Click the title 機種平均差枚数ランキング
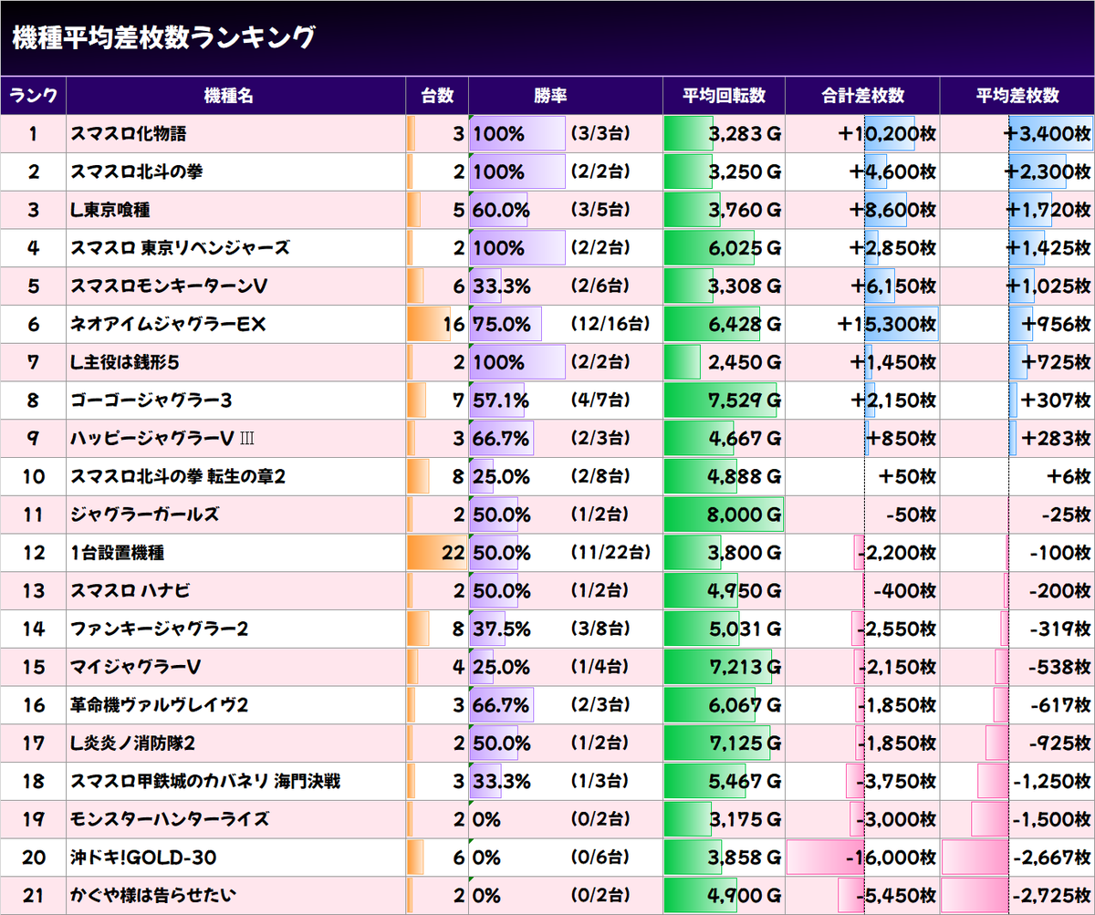 coord(163,37)
